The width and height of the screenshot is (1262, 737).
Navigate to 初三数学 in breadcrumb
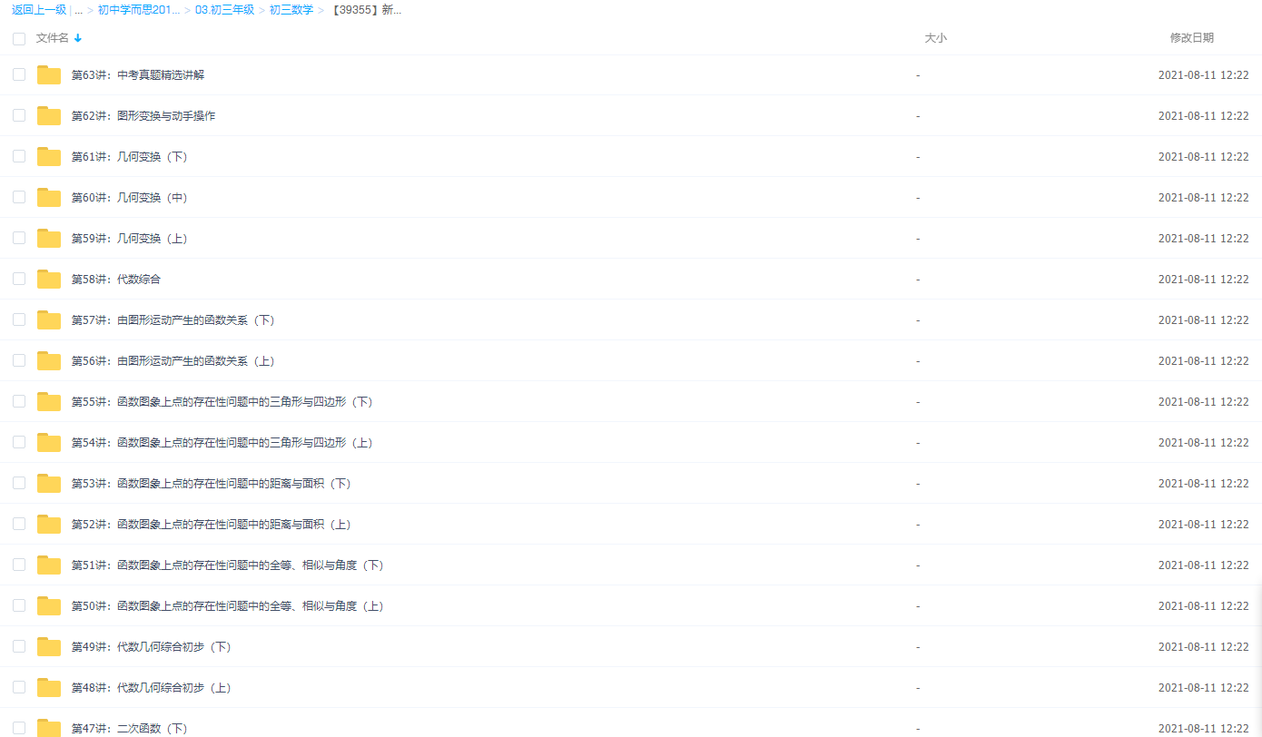coord(291,10)
